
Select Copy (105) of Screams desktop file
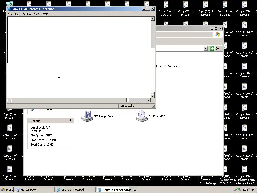[244, 9]
